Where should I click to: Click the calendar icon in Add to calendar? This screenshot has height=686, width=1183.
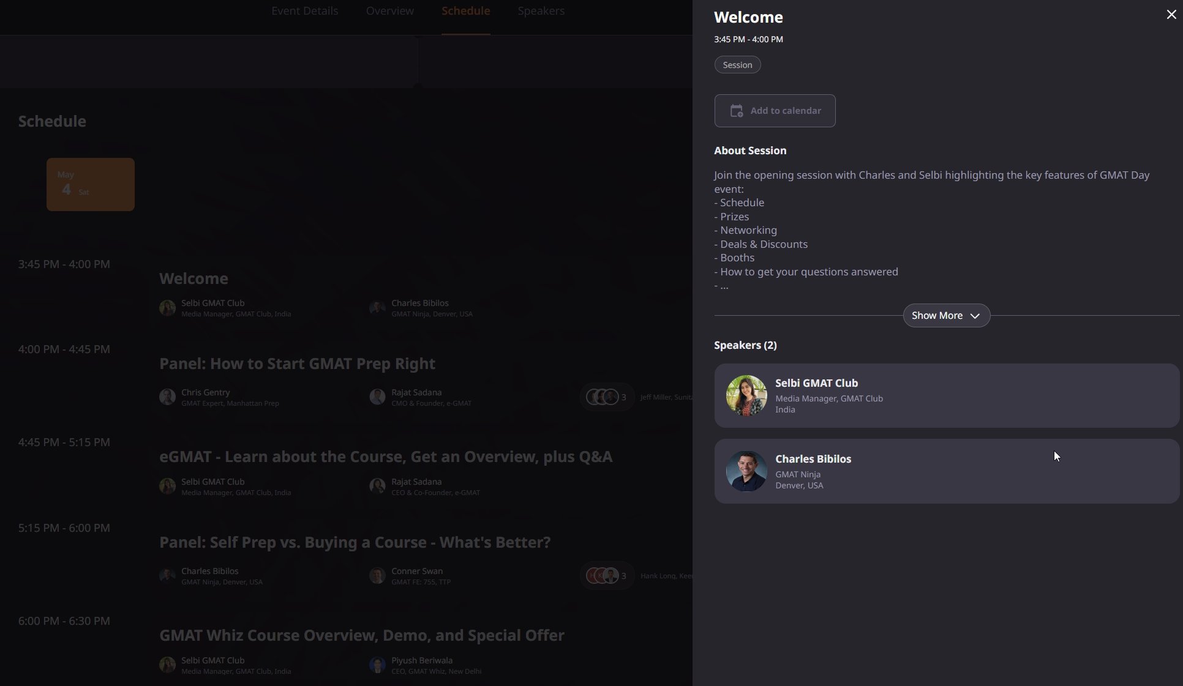[x=737, y=111]
